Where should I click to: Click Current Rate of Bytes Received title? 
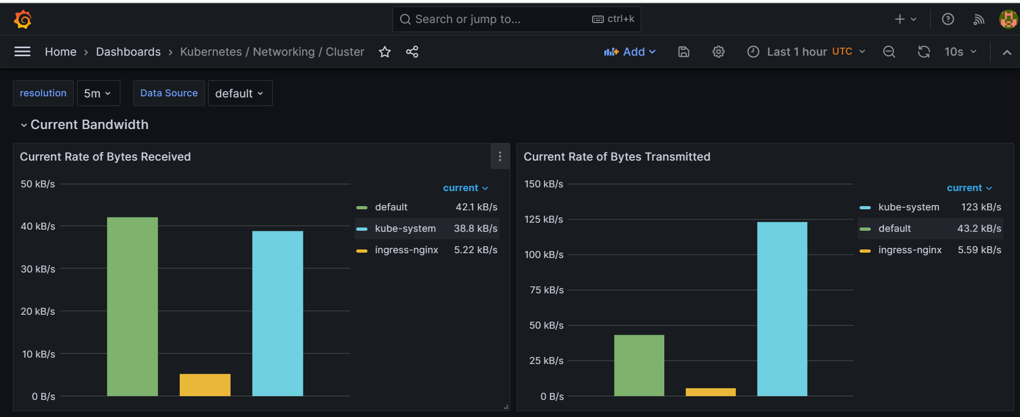point(105,157)
